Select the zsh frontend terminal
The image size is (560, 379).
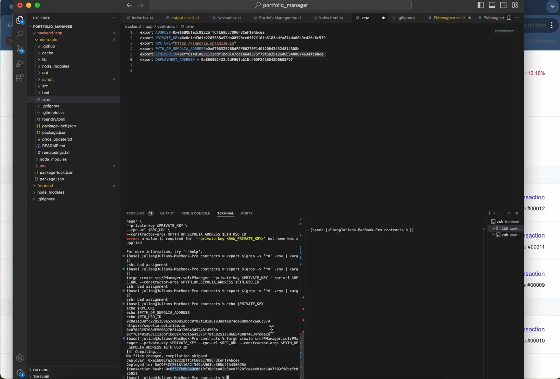click(505, 222)
